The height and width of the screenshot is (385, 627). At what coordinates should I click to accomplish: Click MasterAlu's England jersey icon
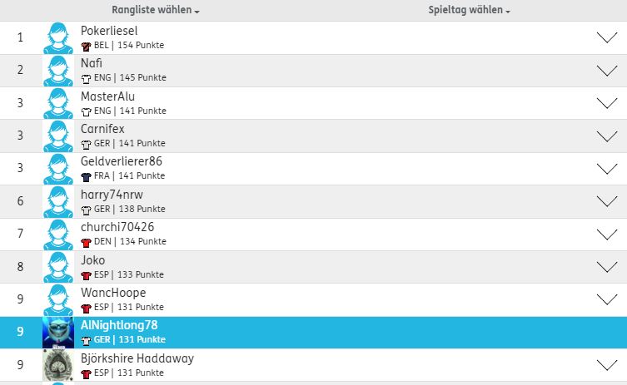coord(86,111)
